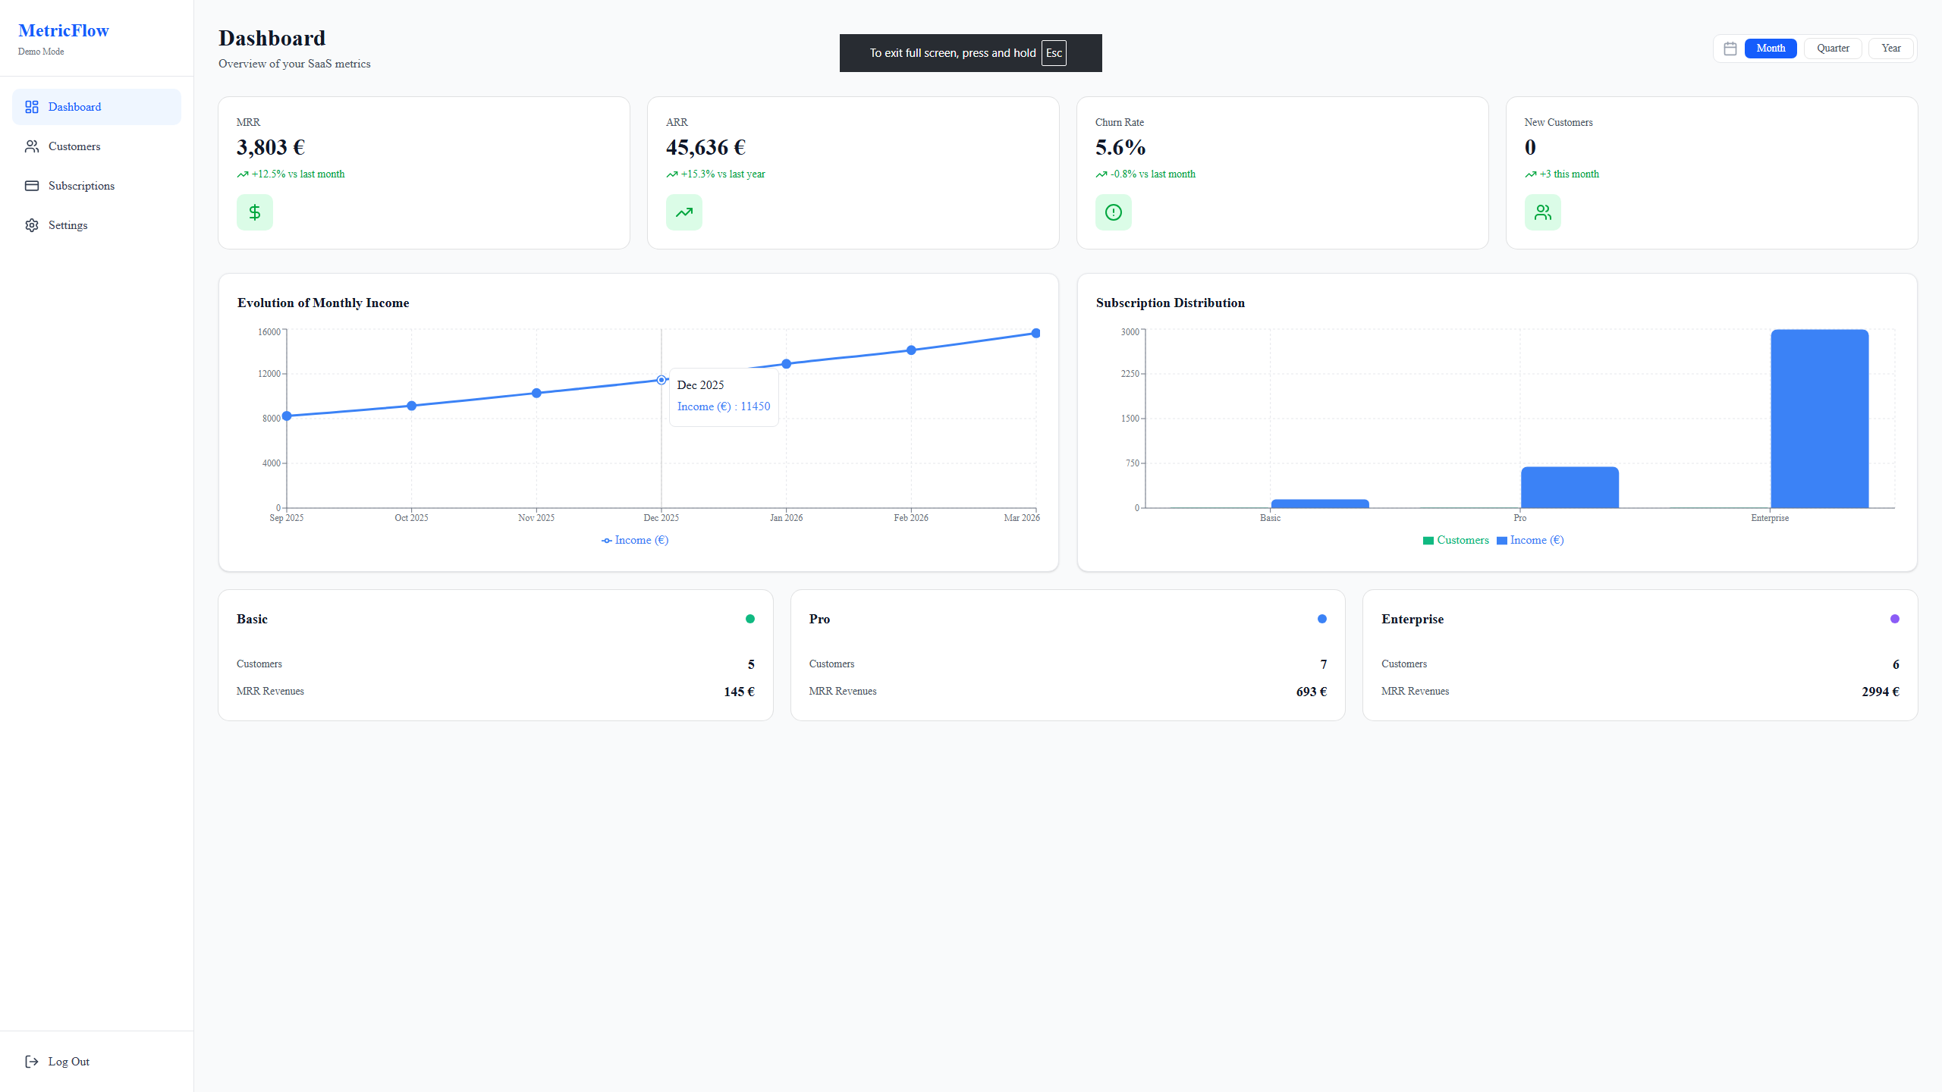
Task: Select the Month period button
Action: (1771, 48)
